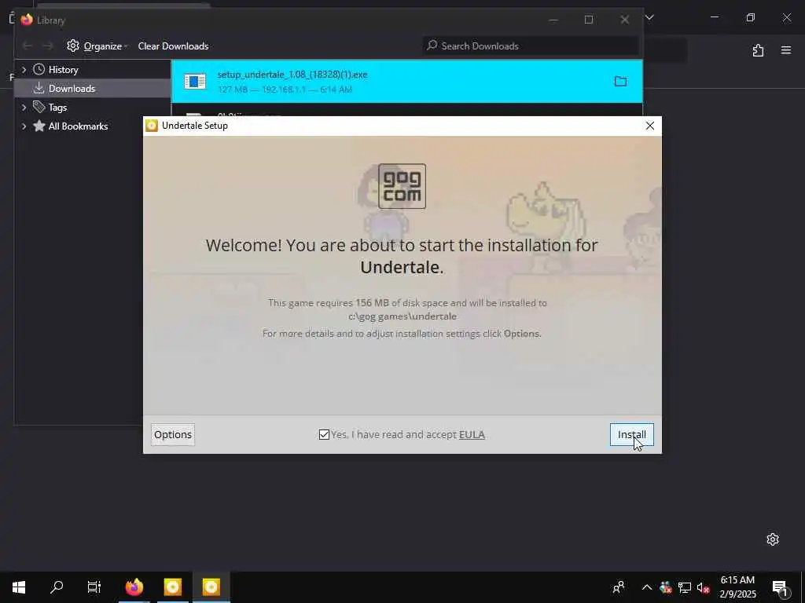This screenshot has width=805, height=603.
Task: Select Tags in Library sidebar
Action: click(x=57, y=107)
